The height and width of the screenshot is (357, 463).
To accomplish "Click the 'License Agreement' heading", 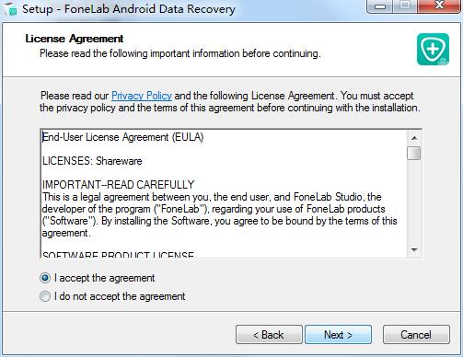I will click(75, 39).
